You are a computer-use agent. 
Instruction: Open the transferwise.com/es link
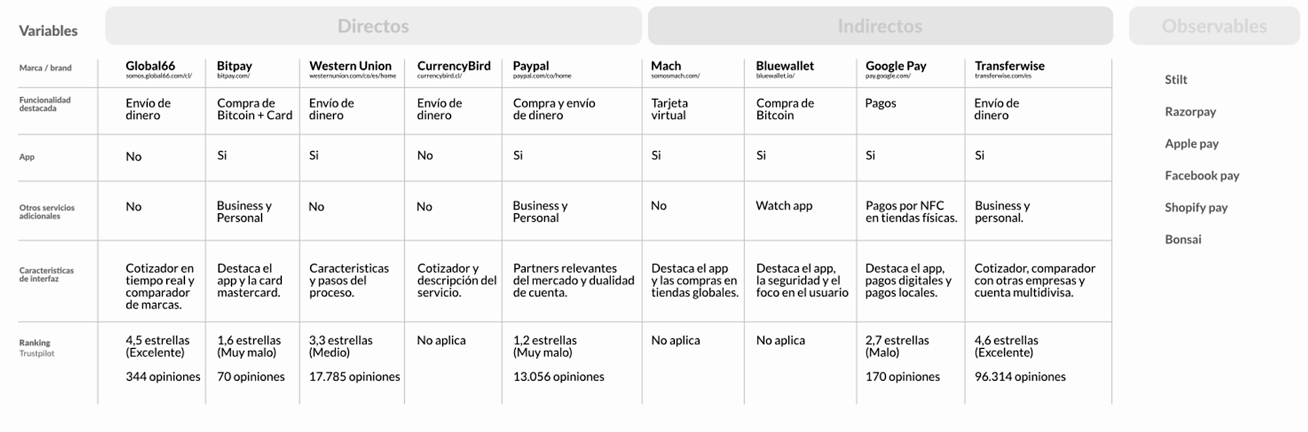tap(1003, 76)
